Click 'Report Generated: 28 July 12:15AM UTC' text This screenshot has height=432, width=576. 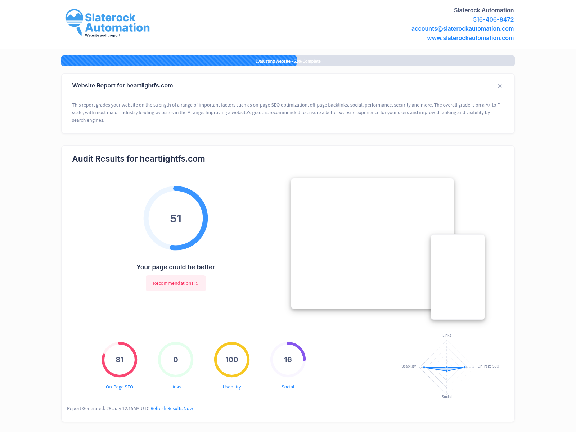(x=108, y=408)
